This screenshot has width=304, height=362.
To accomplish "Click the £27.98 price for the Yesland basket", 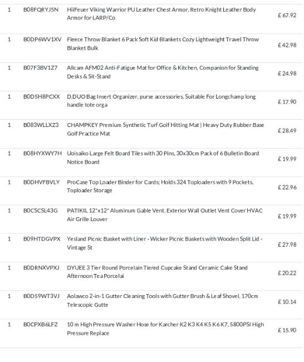I will point(287,244).
